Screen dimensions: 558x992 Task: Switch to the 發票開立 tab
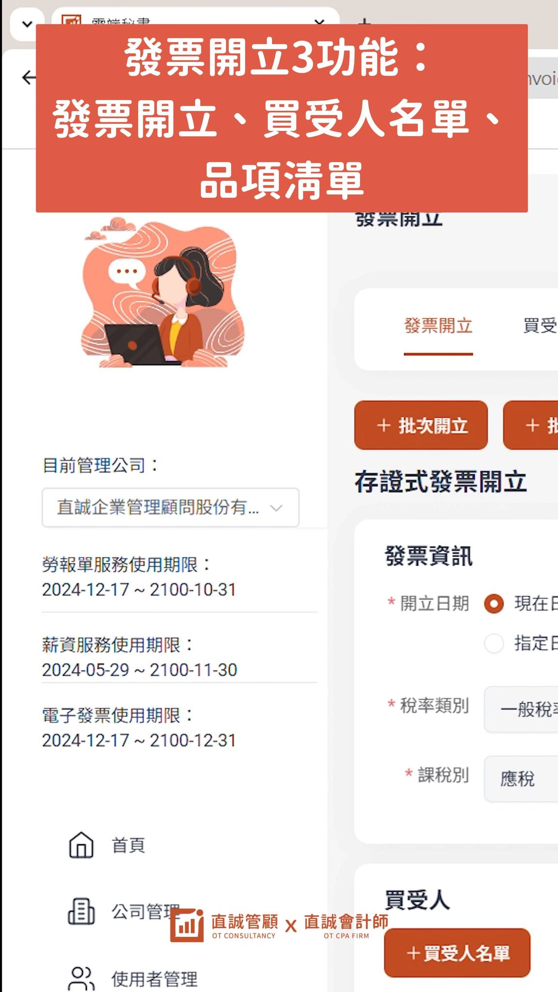point(438,326)
